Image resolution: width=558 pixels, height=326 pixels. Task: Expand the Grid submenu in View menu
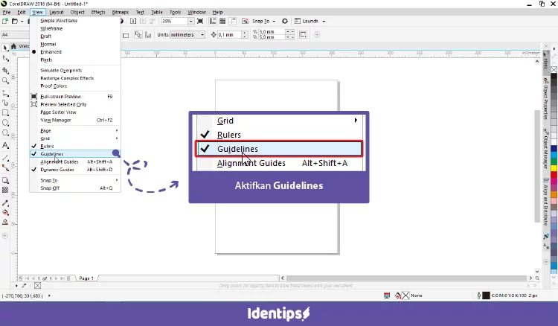[75, 138]
